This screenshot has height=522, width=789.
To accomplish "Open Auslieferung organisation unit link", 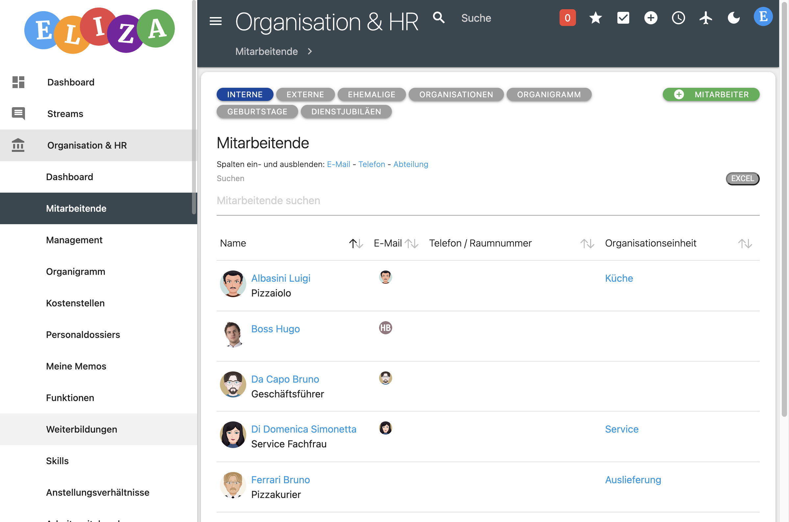I will (x=633, y=480).
